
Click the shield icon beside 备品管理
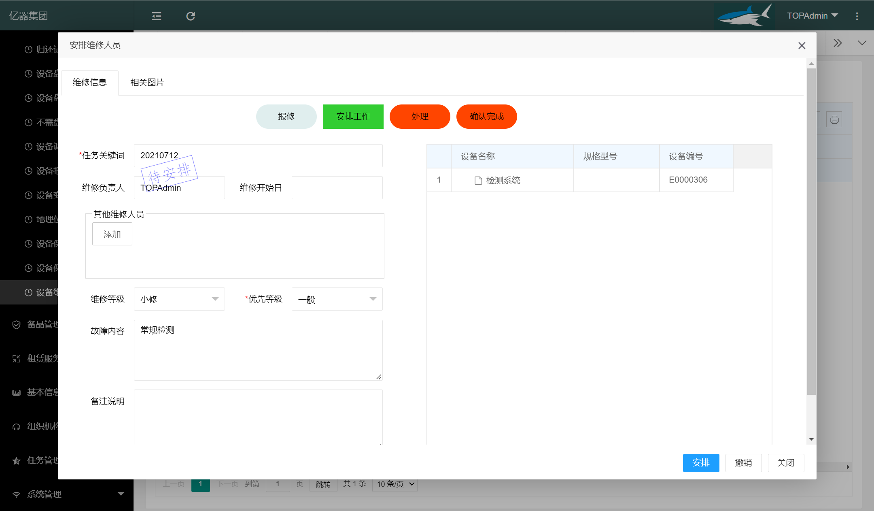coord(16,324)
